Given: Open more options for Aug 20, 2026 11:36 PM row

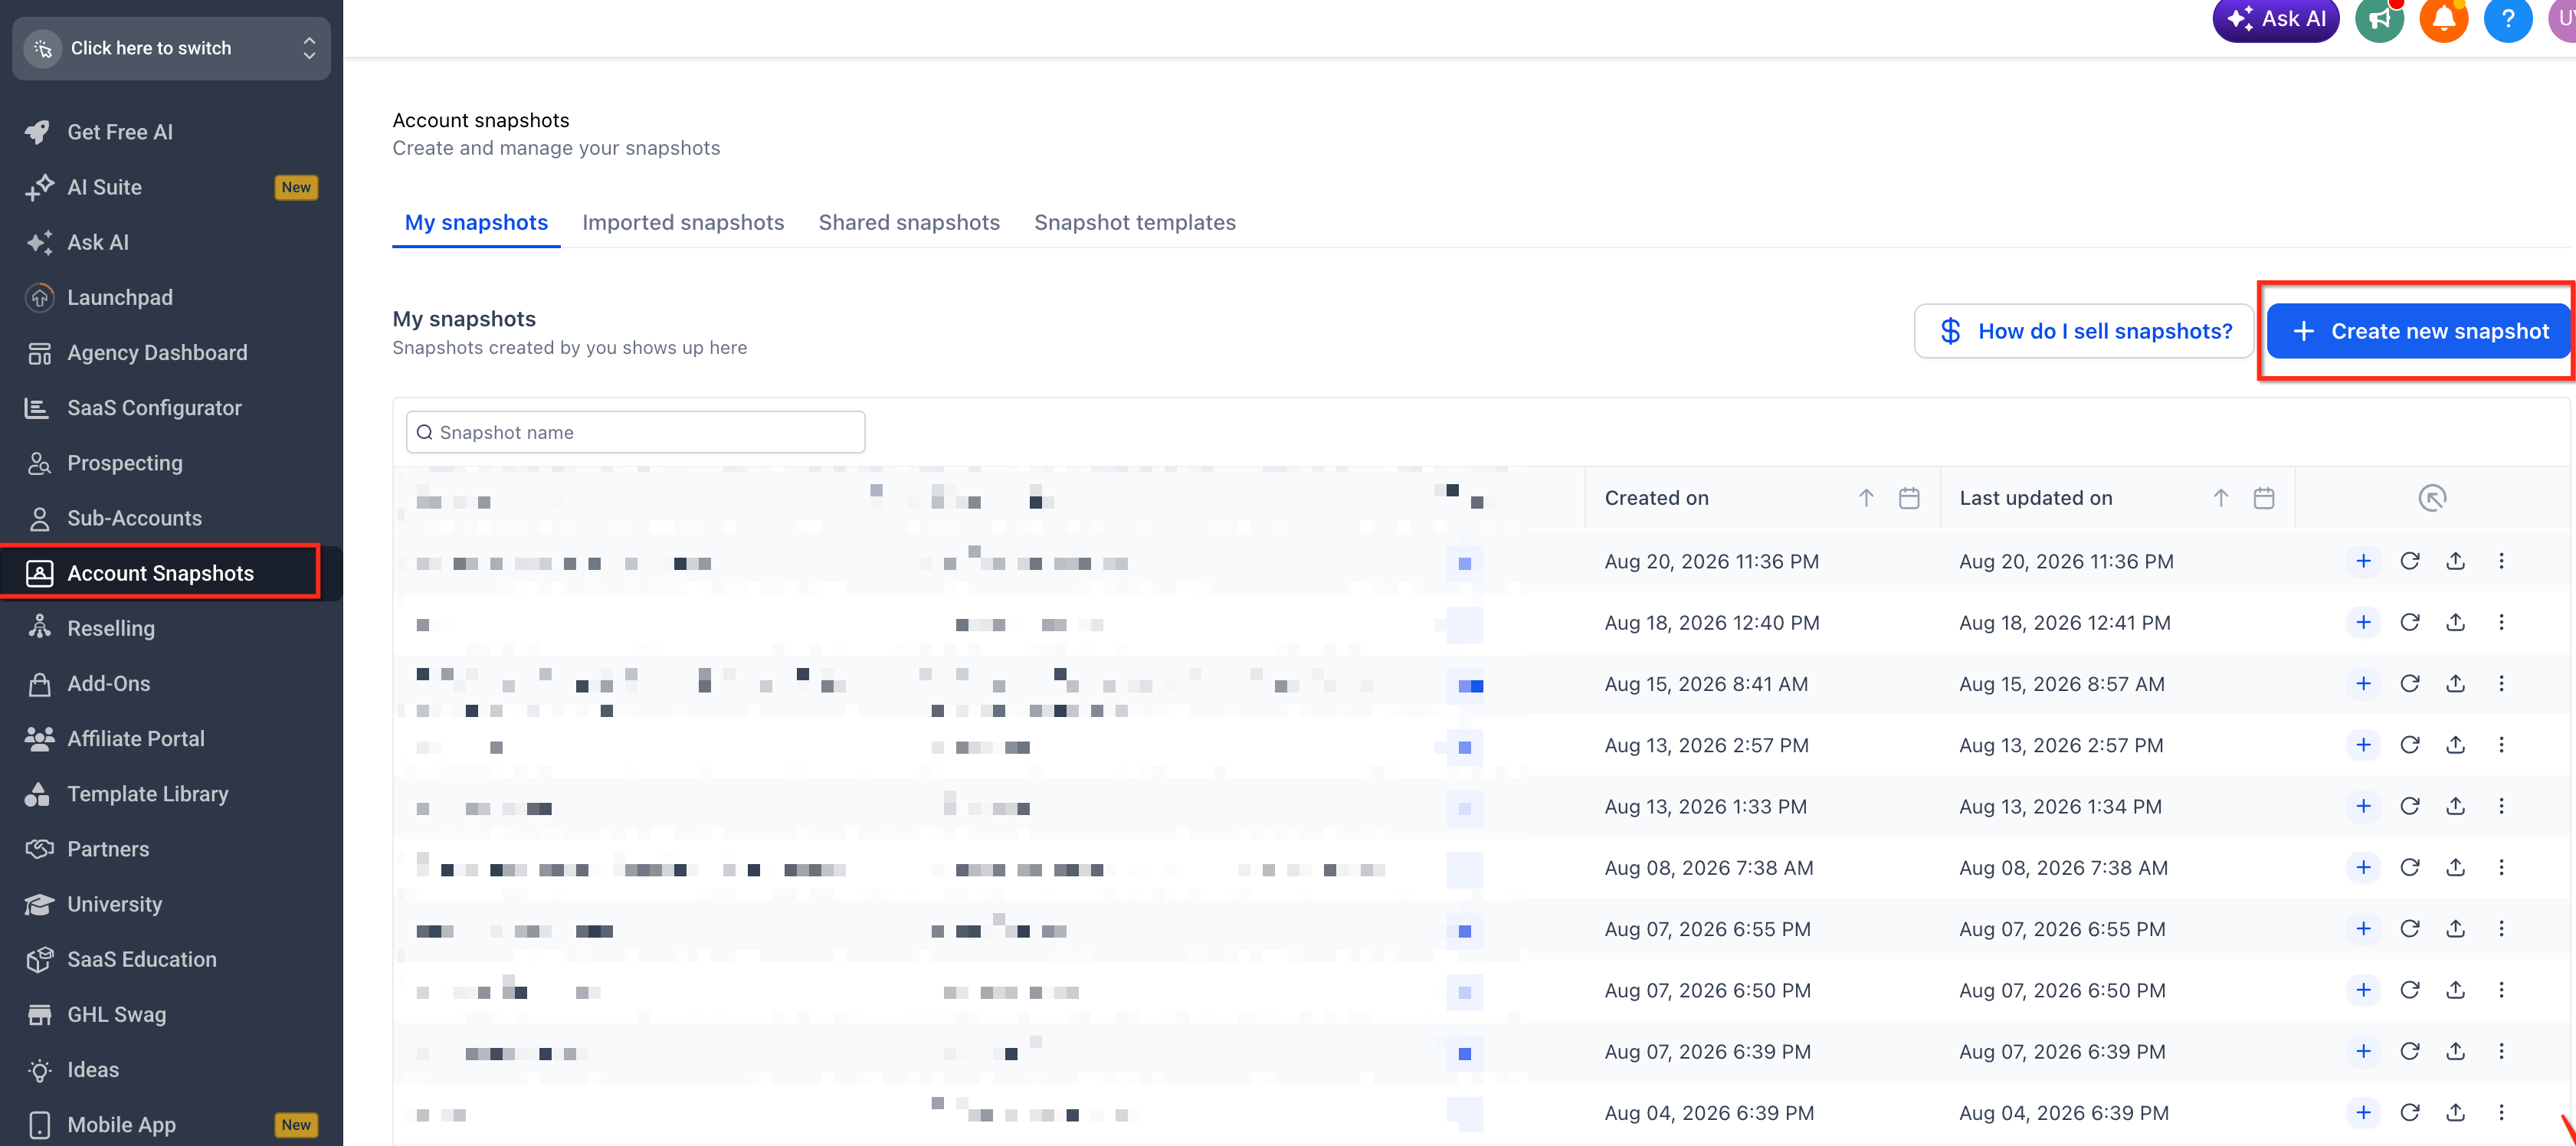Looking at the screenshot, I should (x=2501, y=561).
